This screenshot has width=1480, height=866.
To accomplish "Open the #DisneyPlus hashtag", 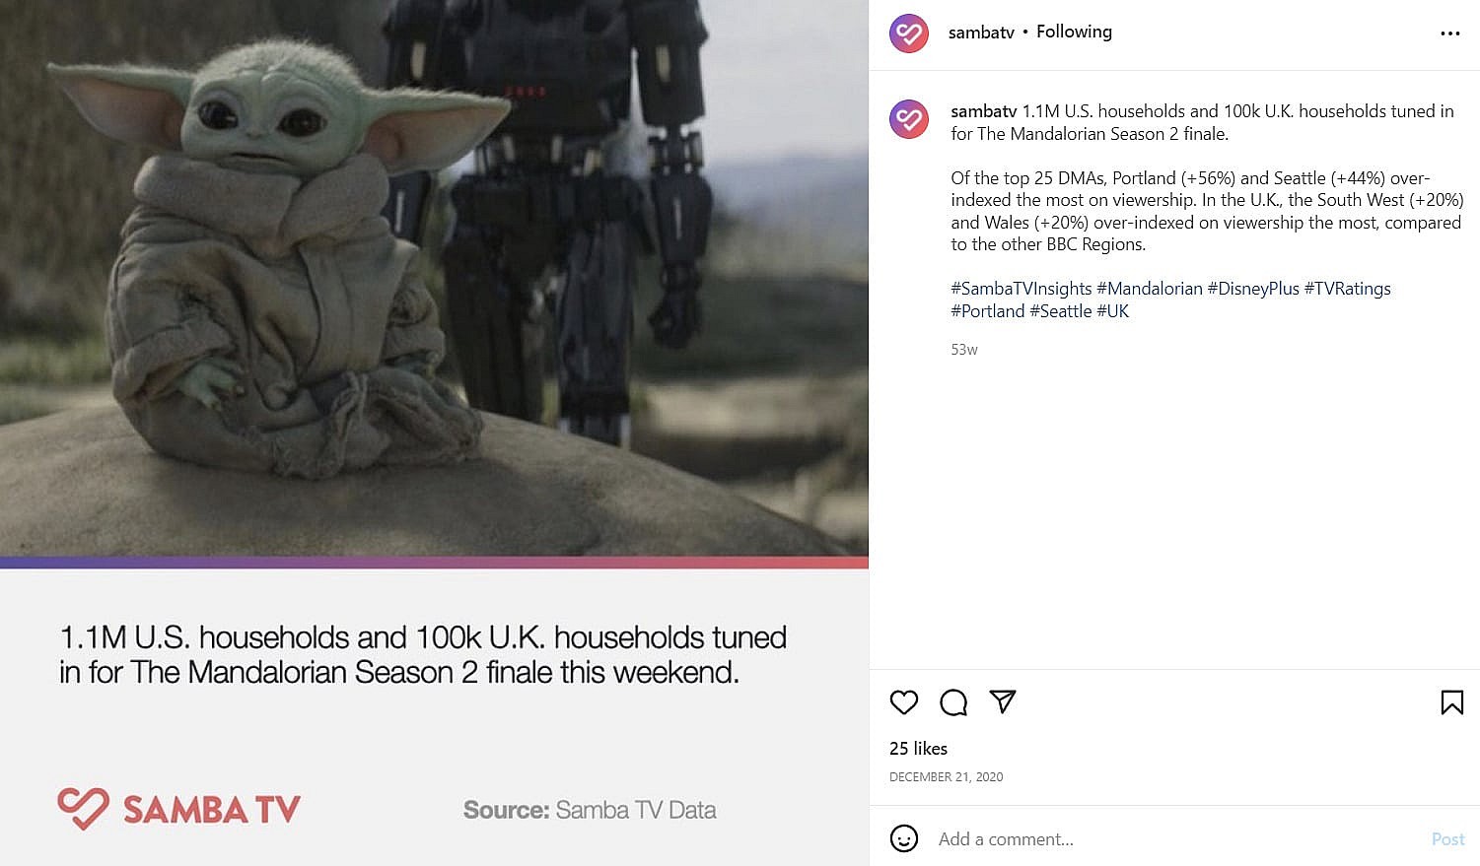I will point(1253,289).
